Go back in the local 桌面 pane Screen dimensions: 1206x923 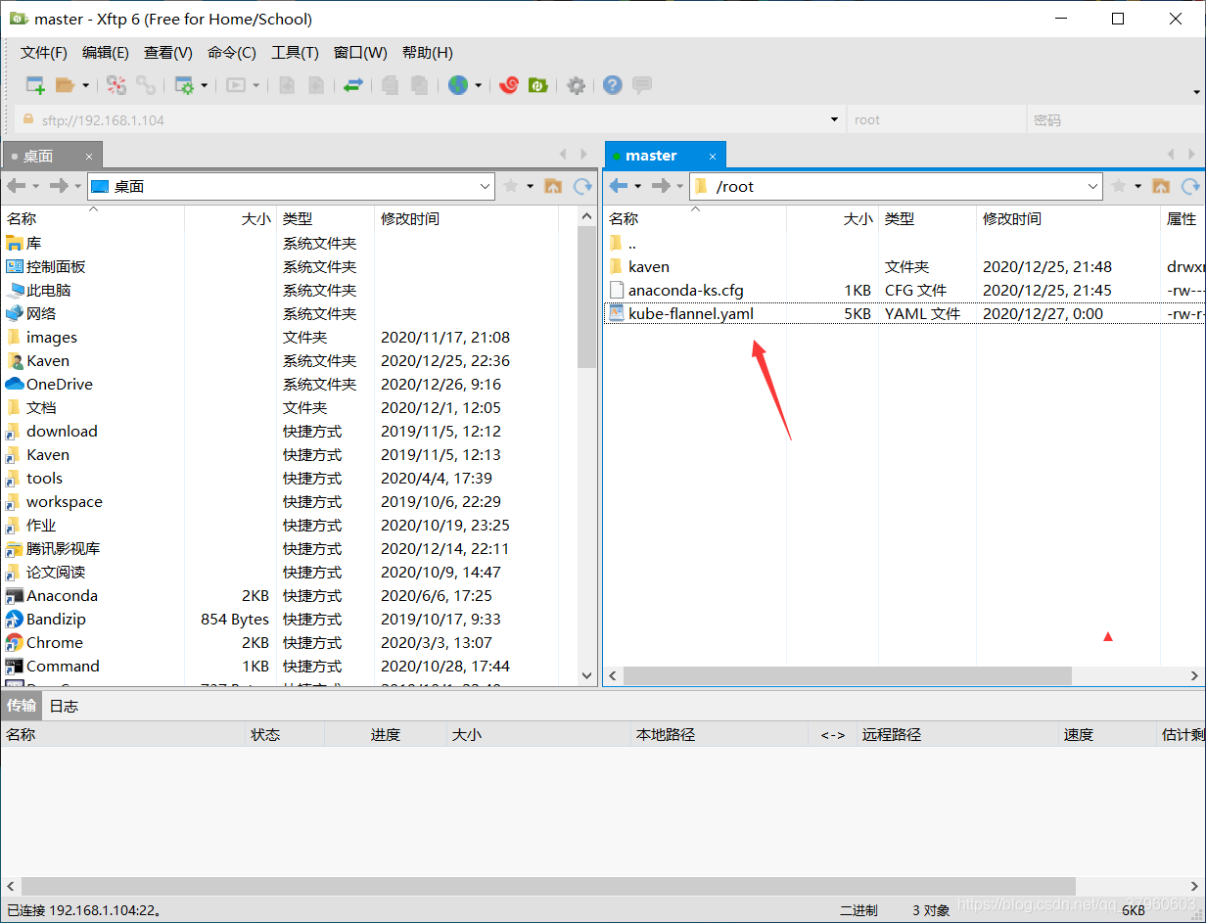click(x=17, y=186)
